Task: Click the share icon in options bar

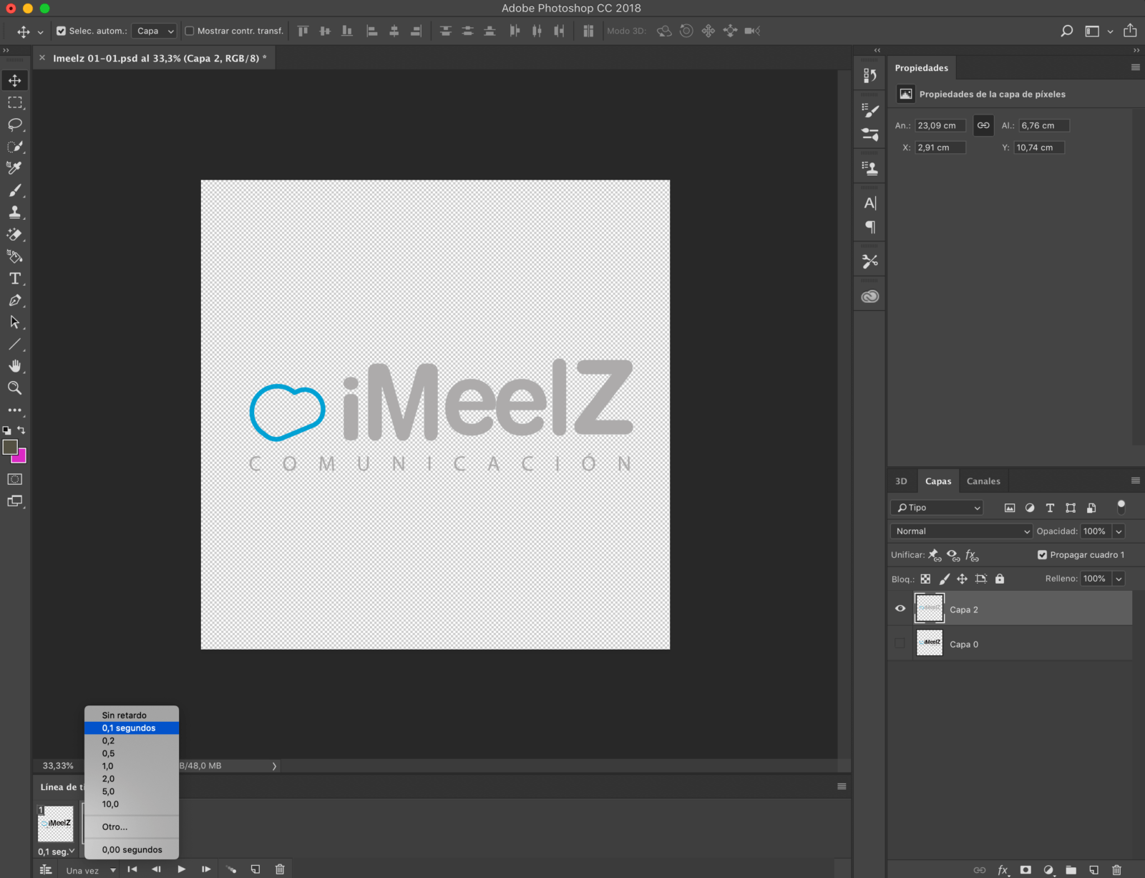Action: [x=1130, y=30]
